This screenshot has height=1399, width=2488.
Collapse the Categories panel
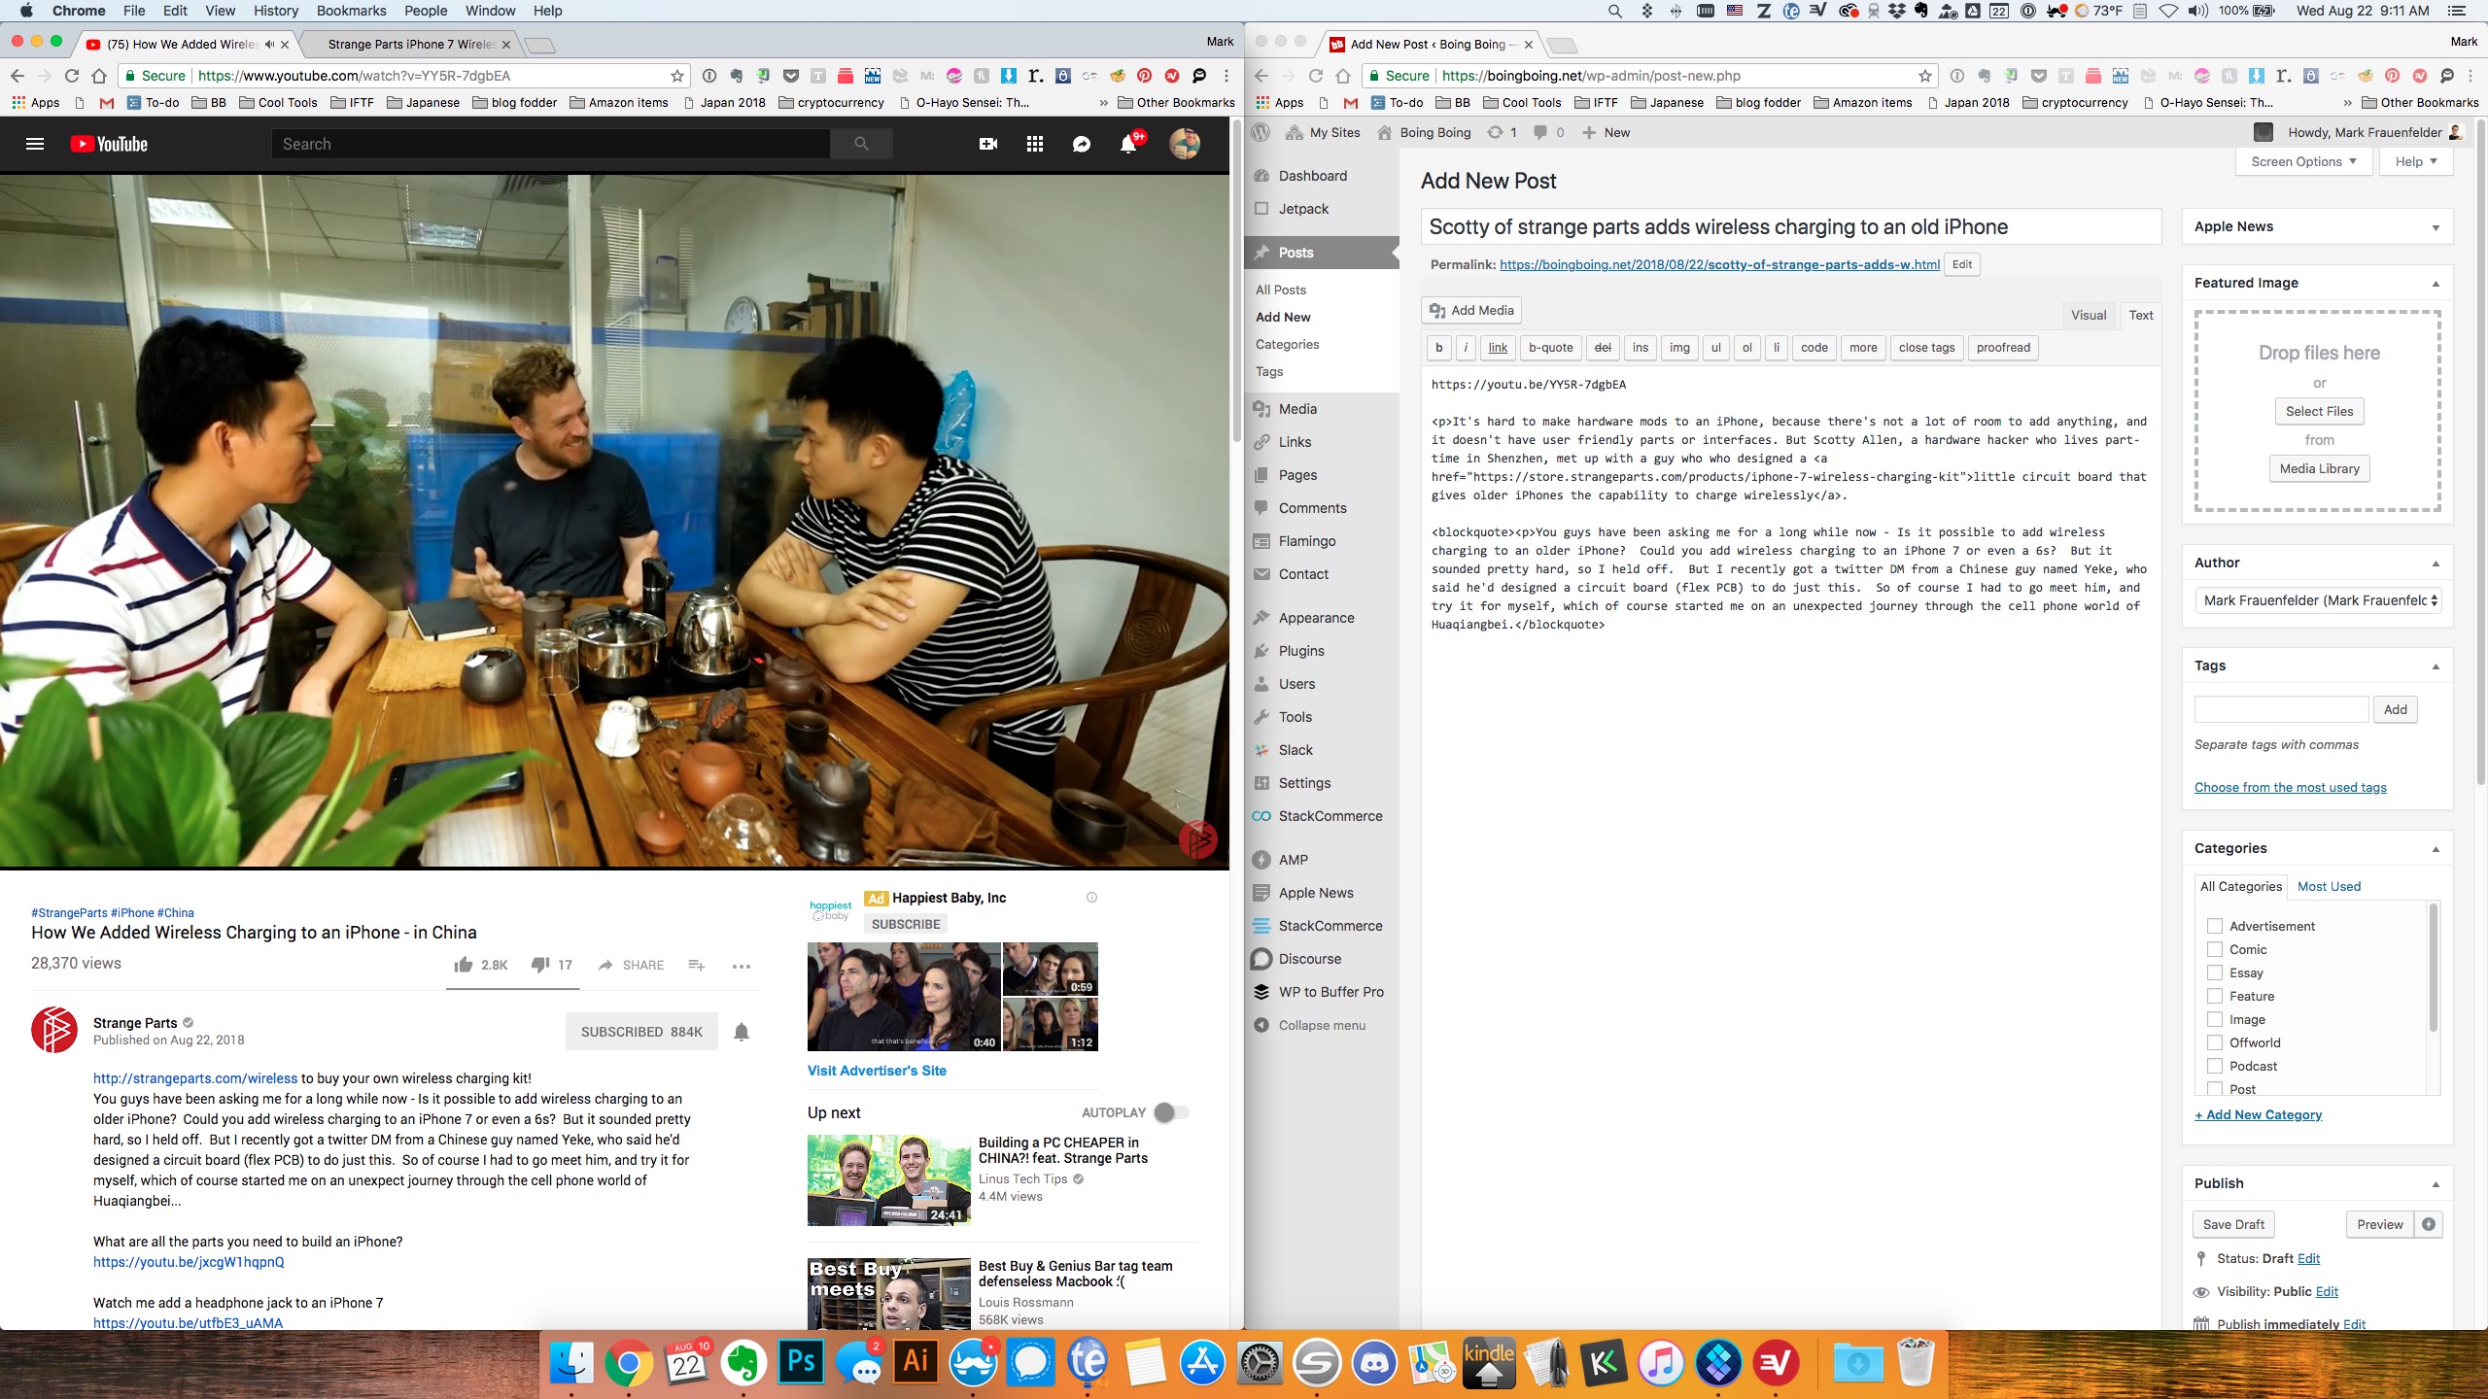[x=2436, y=849]
